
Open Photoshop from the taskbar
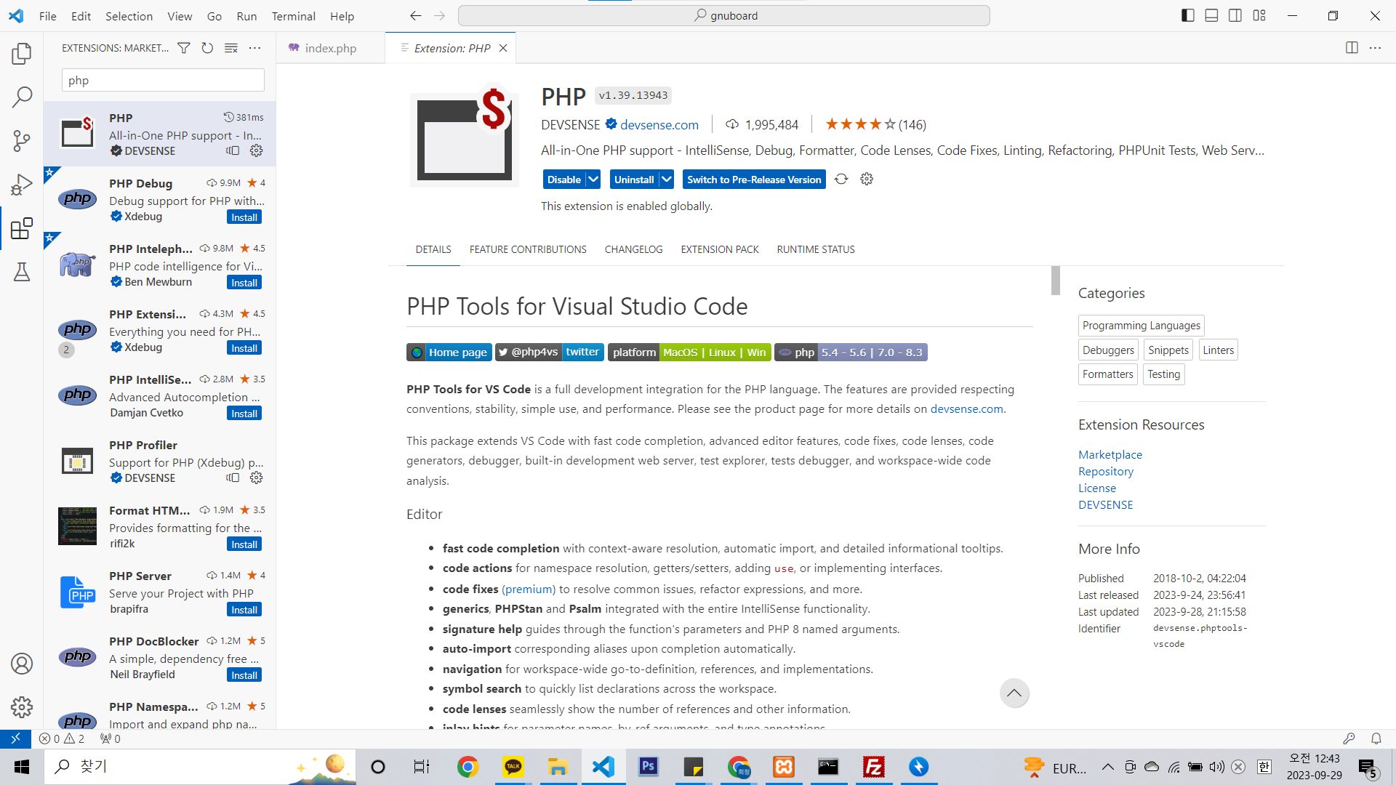coord(648,767)
